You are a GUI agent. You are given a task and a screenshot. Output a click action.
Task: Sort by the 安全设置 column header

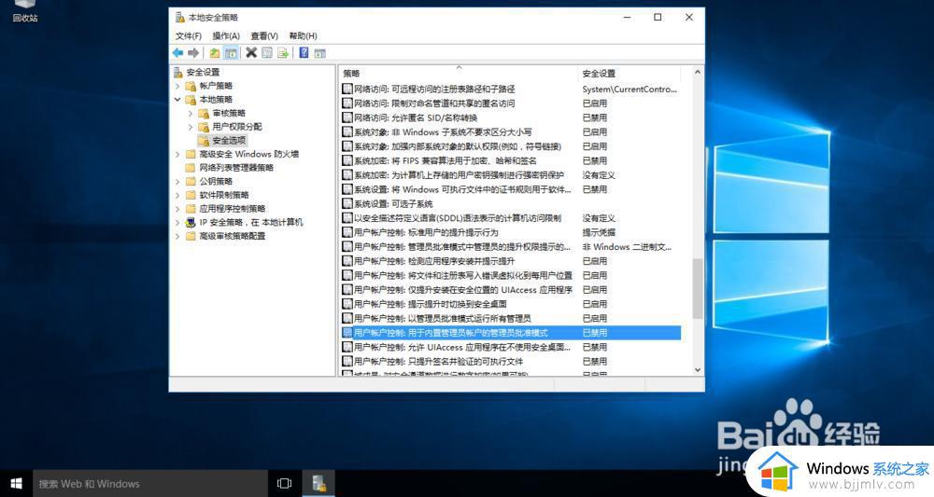click(x=629, y=73)
